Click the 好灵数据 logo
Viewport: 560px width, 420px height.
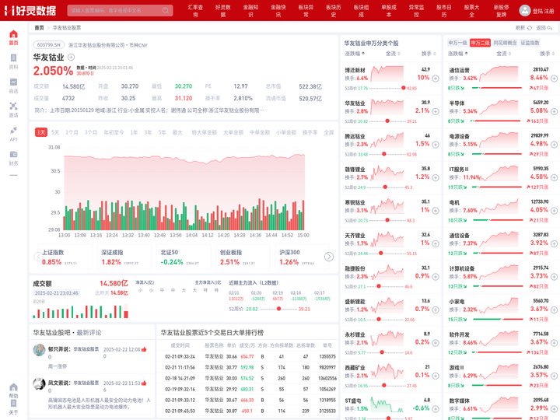(30, 10)
